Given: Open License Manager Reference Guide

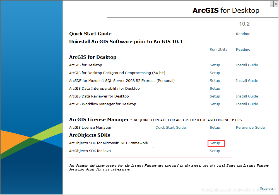Looking at the screenshot, I should coord(250,127).
